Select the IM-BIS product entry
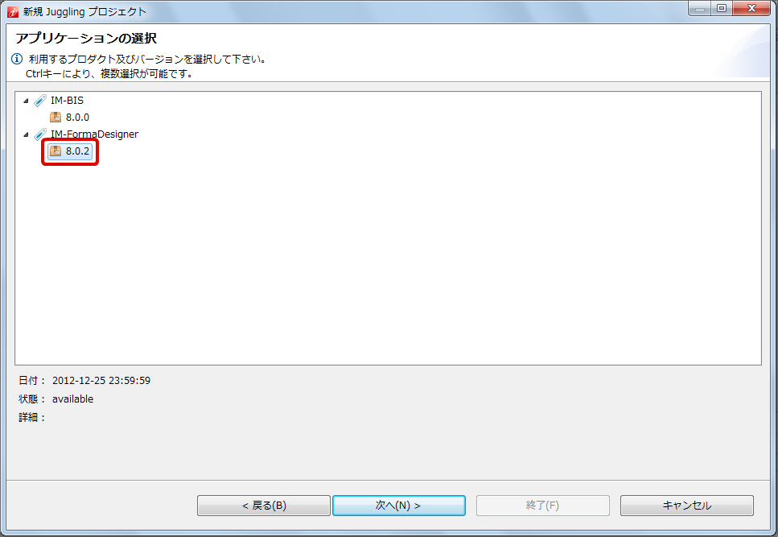 click(67, 101)
